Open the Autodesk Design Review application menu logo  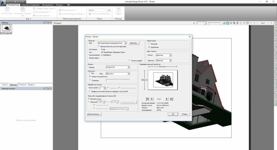(3, 3)
